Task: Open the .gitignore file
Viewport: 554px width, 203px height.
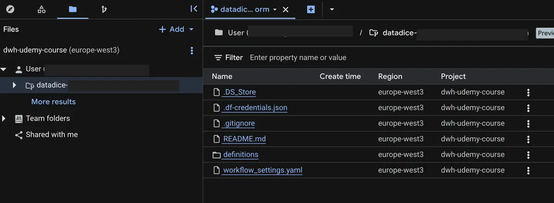Action: 239,123
